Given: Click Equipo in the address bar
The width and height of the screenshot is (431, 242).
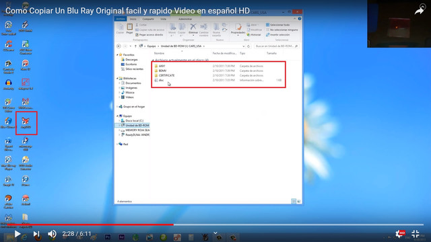Looking at the screenshot, I should point(151,46).
